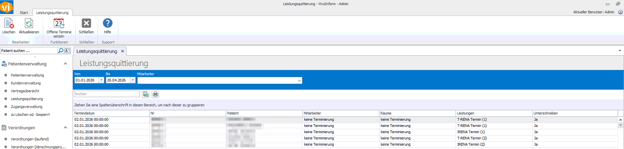This screenshot has width=624, height=149.
Task: Open Hilfe support icon
Action: click(107, 24)
